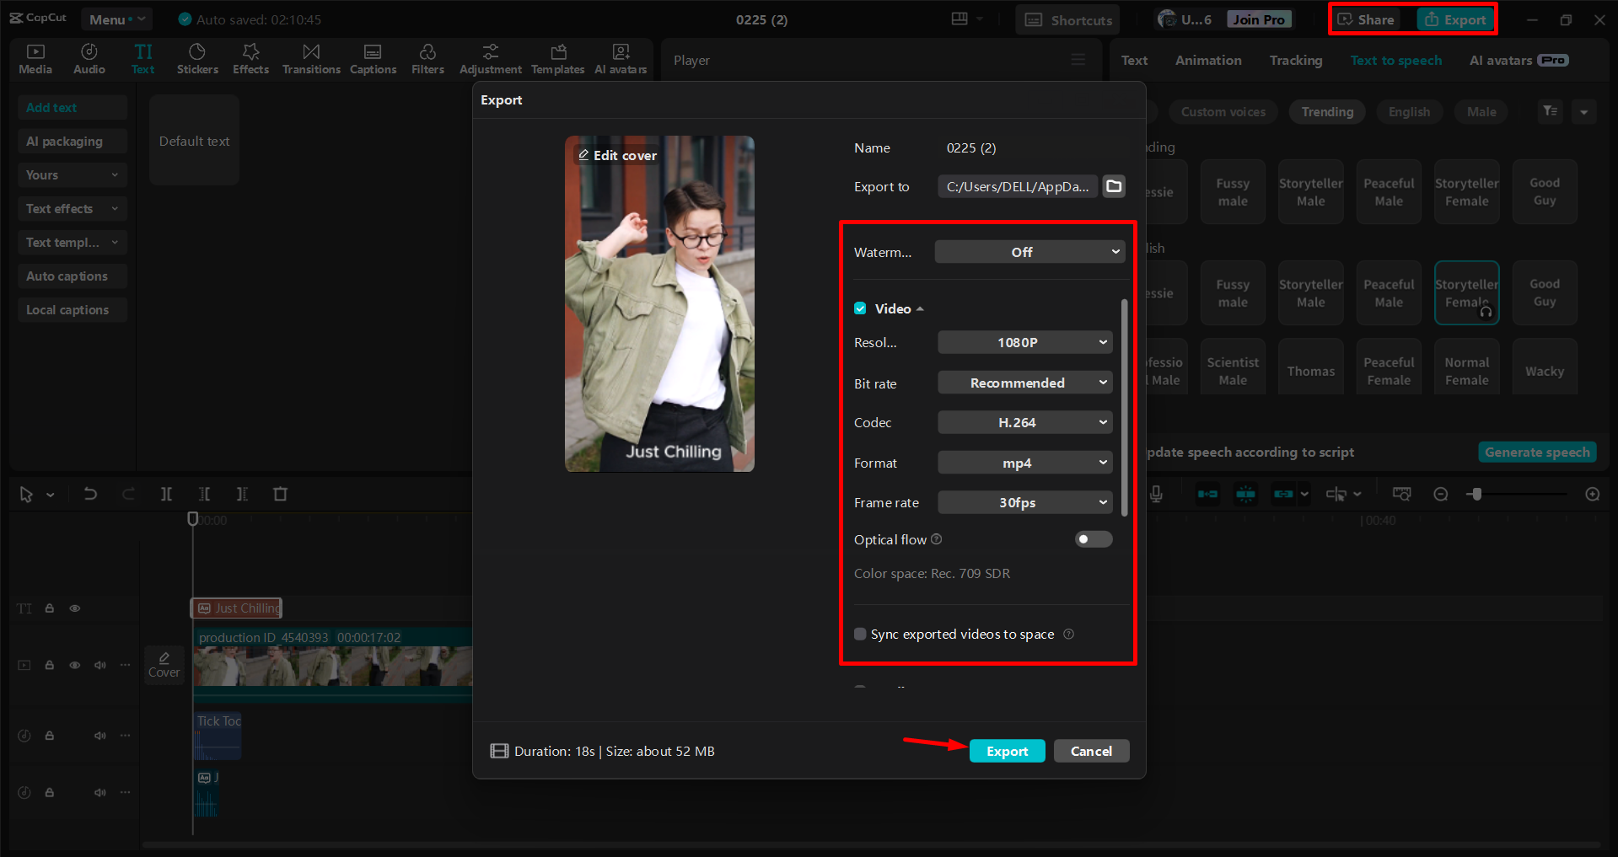Screen dimensions: 1618x857
Task: Mute the bottom voice audio track
Action: click(100, 792)
